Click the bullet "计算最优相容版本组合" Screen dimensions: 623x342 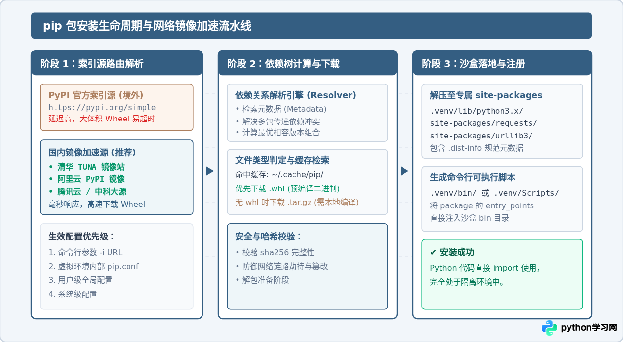[x=277, y=132]
